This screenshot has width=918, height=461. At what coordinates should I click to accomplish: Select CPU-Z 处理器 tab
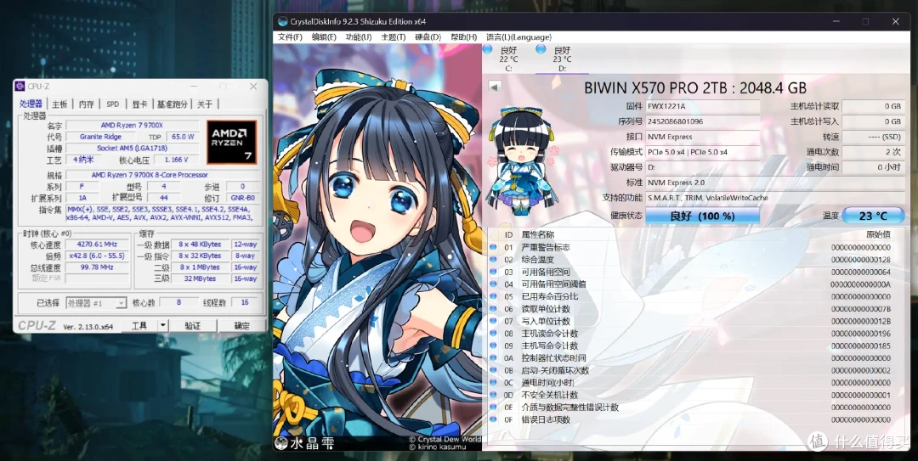(31, 104)
